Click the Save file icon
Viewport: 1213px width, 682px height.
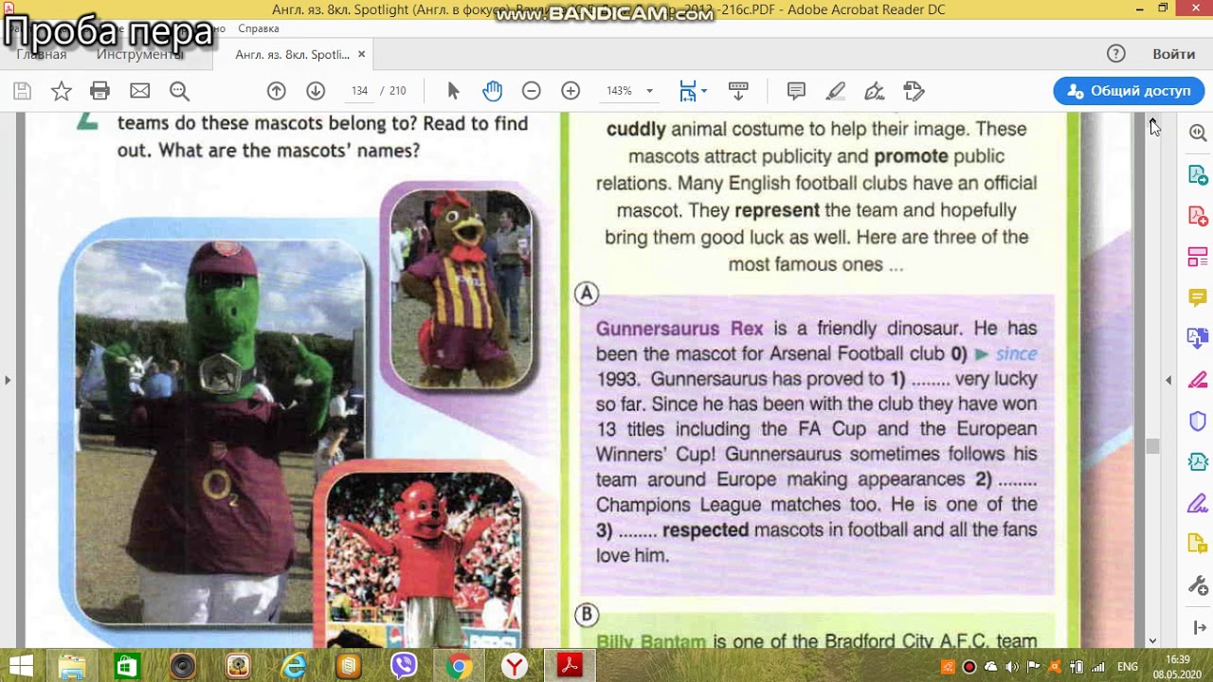tap(22, 91)
